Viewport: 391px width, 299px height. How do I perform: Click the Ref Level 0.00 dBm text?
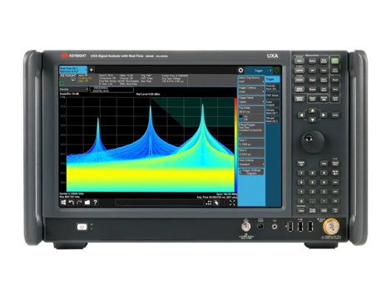[x=148, y=95]
